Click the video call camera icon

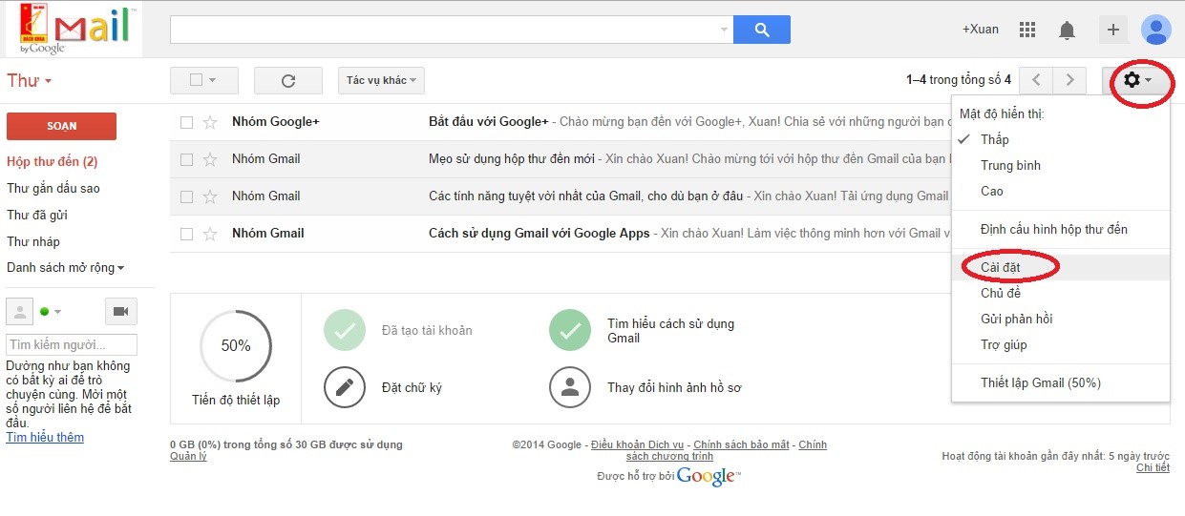point(121,311)
